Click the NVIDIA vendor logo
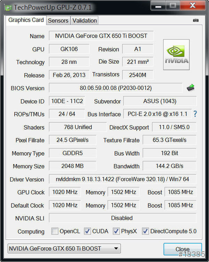 point(176,55)
